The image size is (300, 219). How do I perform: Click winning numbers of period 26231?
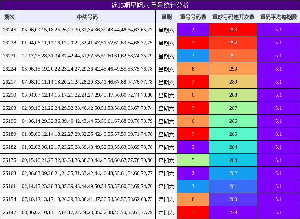87,56
